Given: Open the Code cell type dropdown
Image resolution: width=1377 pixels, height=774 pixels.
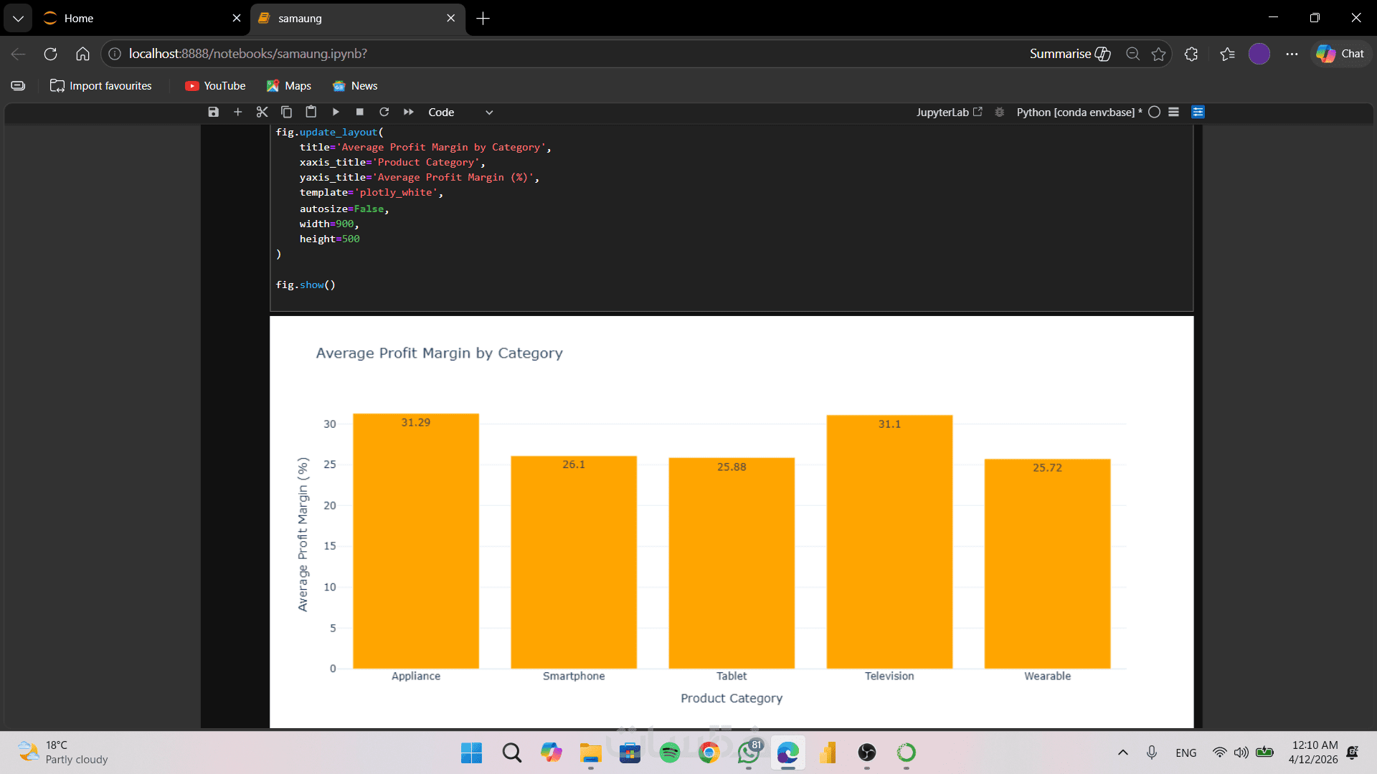Looking at the screenshot, I should tap(460, 113).
